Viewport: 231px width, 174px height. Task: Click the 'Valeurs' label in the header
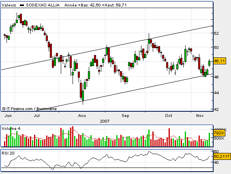[x=9, y=5]
